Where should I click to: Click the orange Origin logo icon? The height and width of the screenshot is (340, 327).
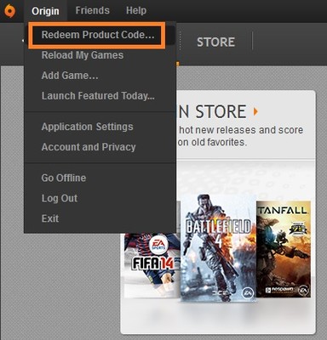point(9,11)
